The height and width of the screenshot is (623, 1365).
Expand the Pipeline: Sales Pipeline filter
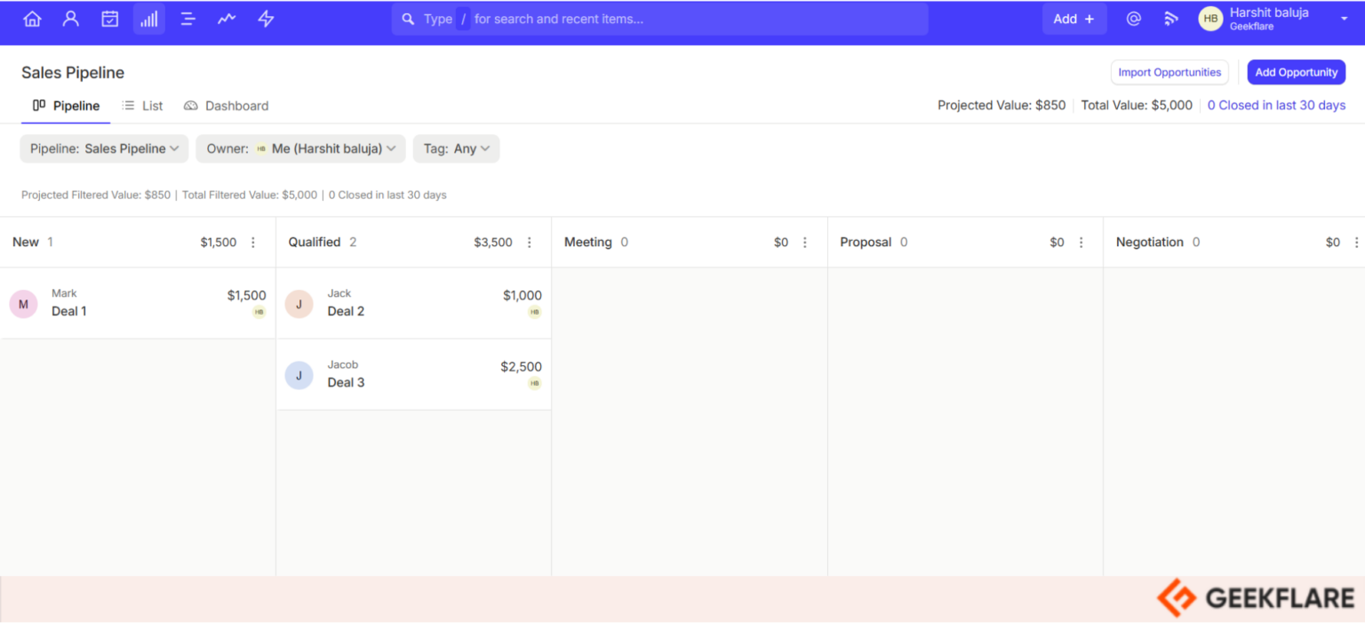tap(104, 148)
